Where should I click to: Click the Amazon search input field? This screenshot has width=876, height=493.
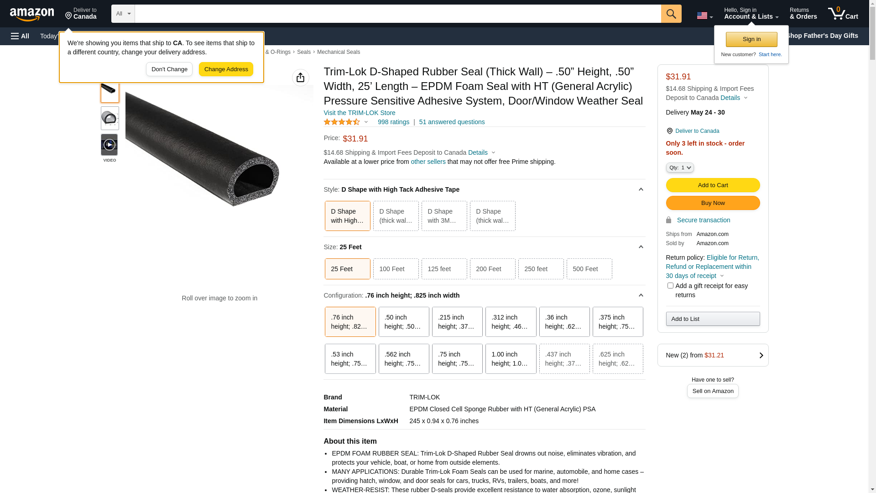(397, 14)
